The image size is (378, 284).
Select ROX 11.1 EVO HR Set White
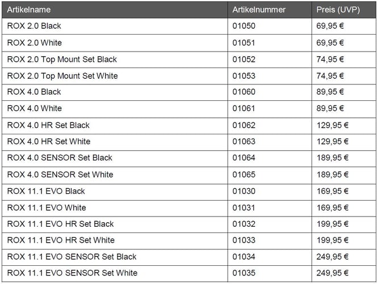61,240
